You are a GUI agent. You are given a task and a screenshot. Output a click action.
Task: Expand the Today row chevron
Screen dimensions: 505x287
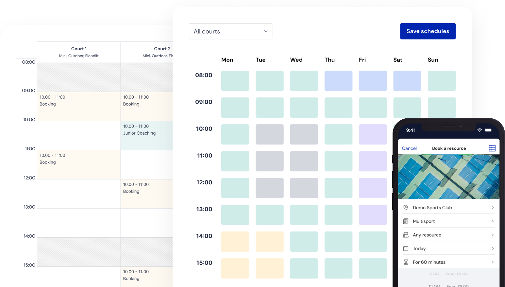coord(493,248)
